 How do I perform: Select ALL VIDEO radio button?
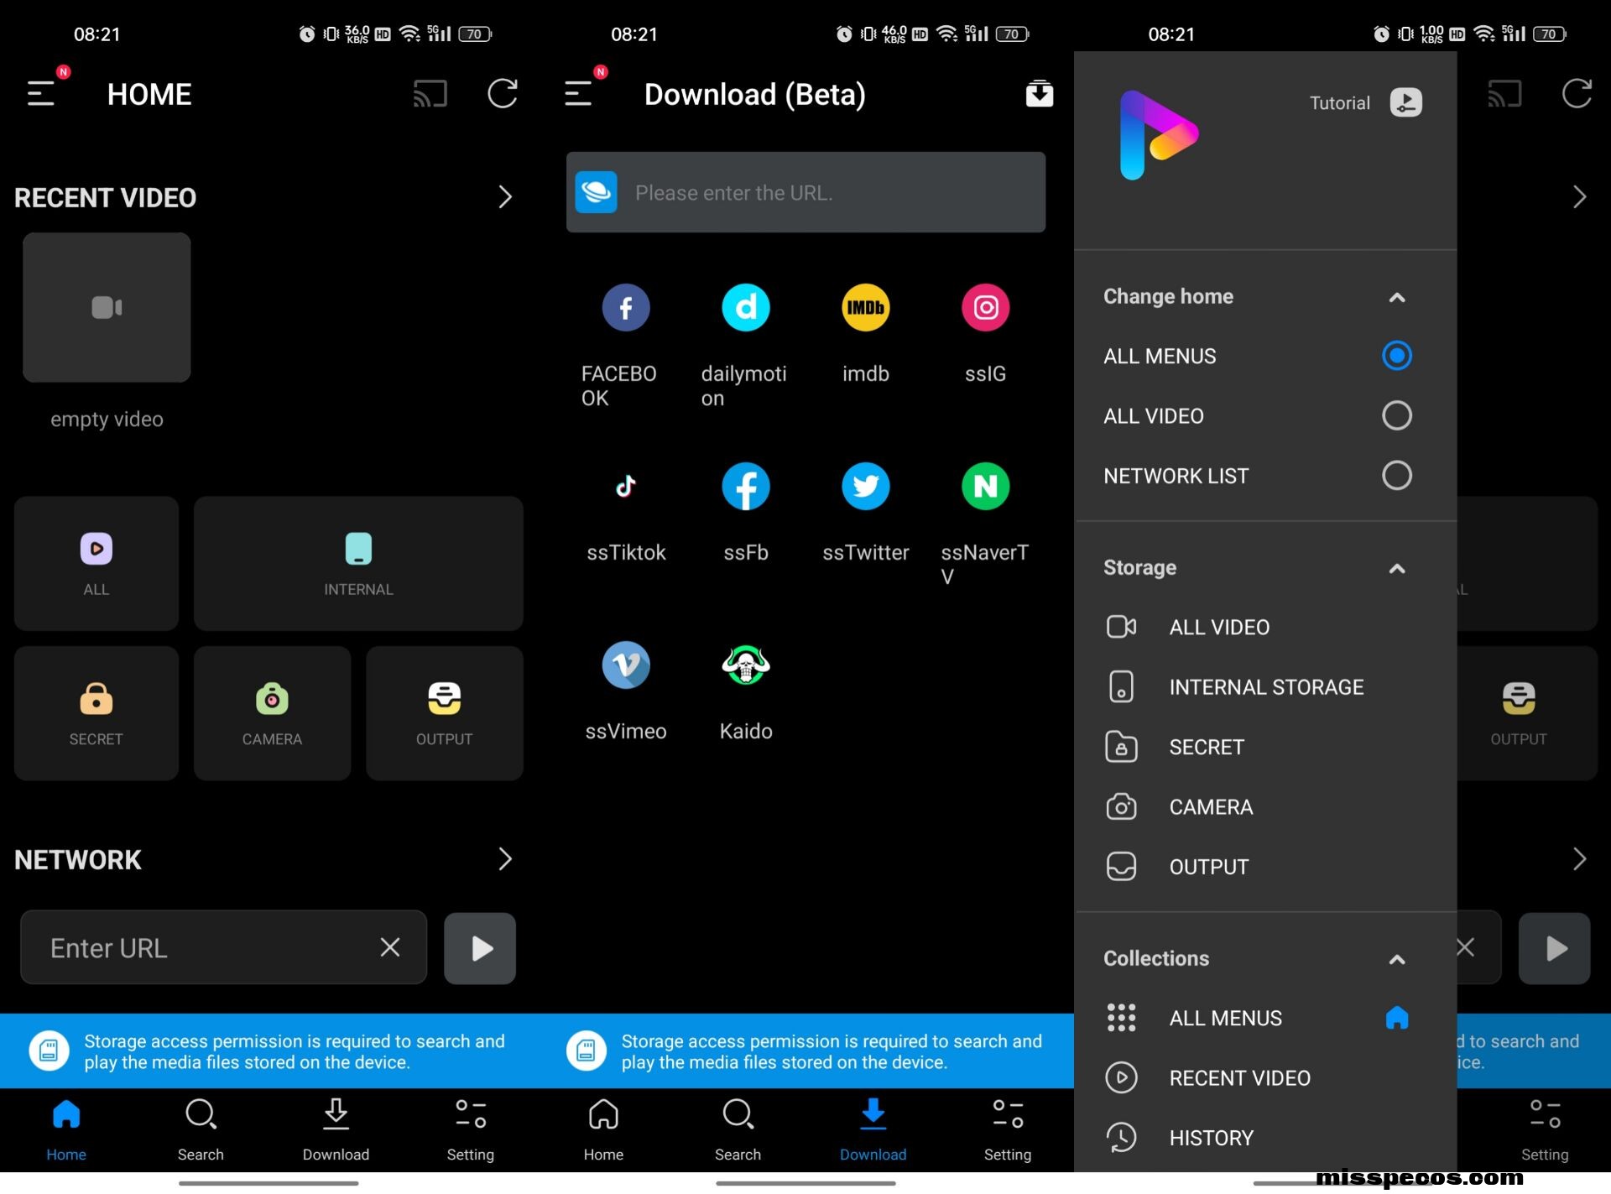[x=1396, y=415]
